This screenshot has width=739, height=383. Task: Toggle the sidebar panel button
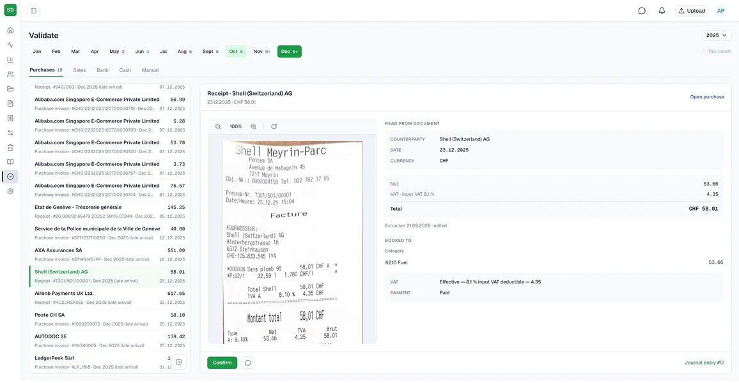pyautogui.click(x=33, y=11)
